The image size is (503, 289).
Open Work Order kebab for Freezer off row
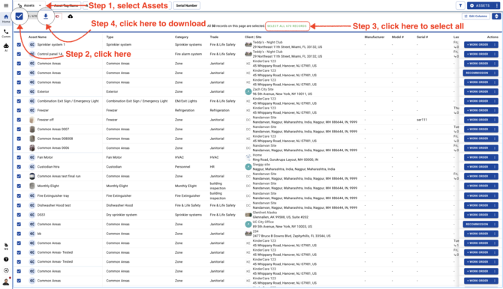[x=494, y=120]
